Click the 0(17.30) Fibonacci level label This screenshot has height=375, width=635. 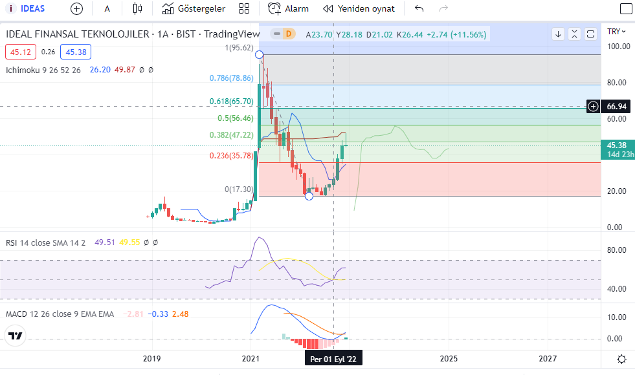240,189
